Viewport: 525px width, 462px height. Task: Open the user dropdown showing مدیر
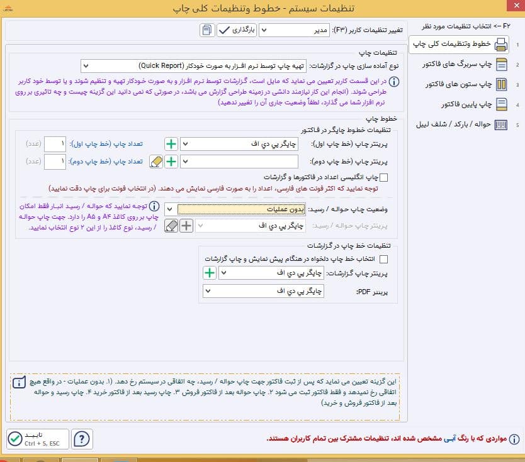coord(295,30)
